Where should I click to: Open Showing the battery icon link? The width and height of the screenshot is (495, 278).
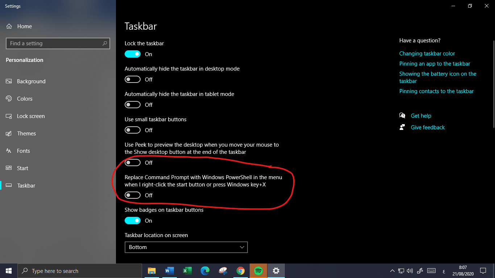click(x=438, y=77)
